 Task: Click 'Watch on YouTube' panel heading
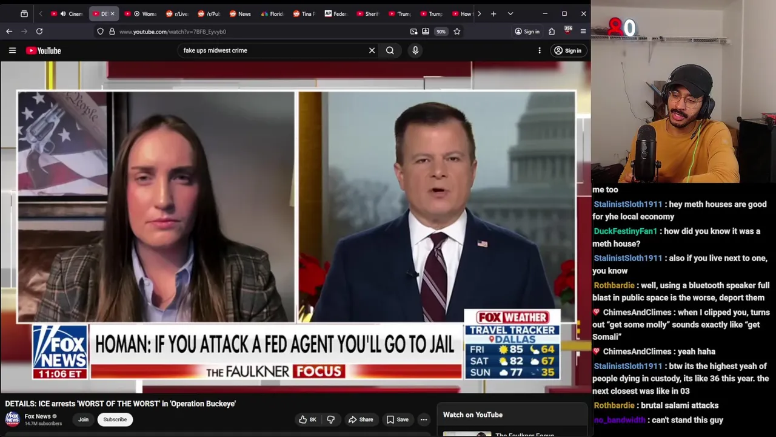click(473, 415)
